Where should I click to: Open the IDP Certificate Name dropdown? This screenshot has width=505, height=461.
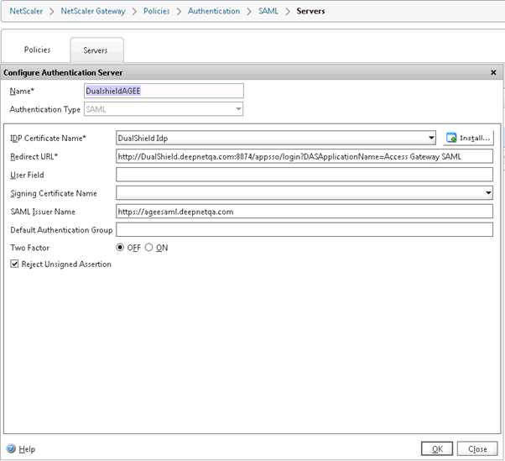pos(431,138)
